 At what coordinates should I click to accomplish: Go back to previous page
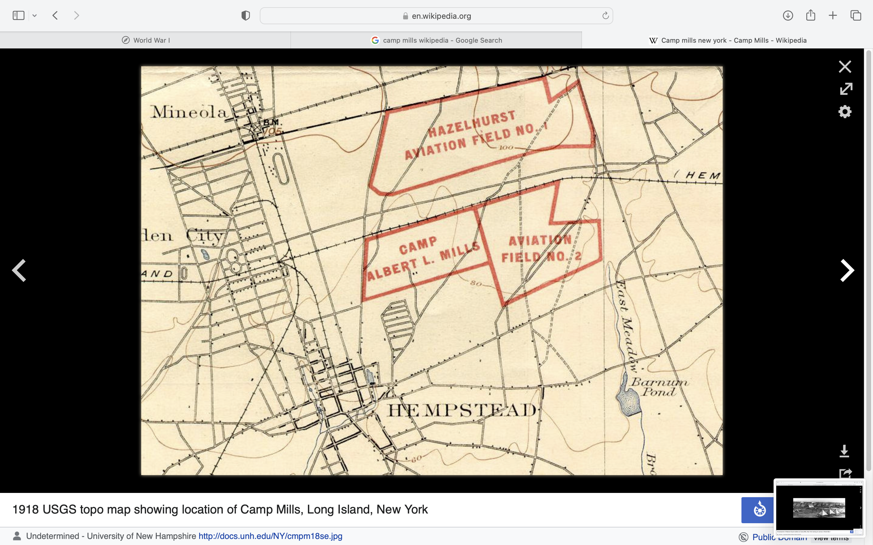55,15
